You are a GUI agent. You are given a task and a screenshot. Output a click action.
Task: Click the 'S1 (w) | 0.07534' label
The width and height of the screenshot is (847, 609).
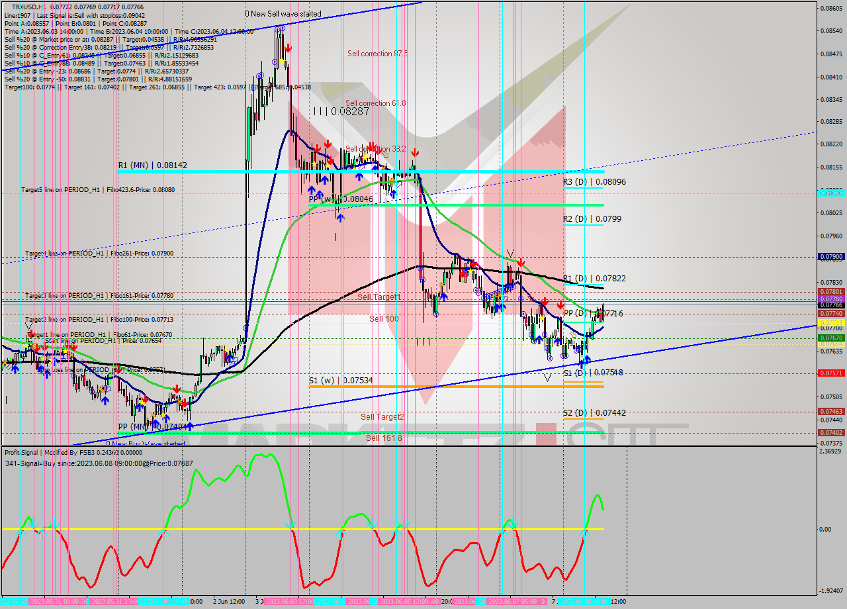click(x=339, y=381)
